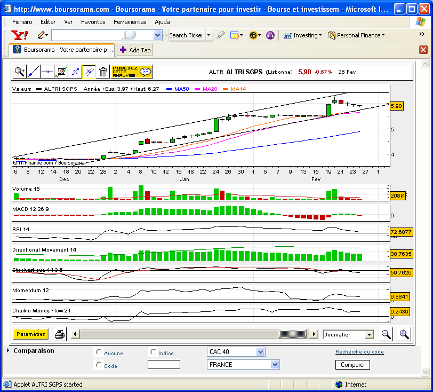Click the Code input field
Screen dimensions: 433x392
click(x=164, y=364)
